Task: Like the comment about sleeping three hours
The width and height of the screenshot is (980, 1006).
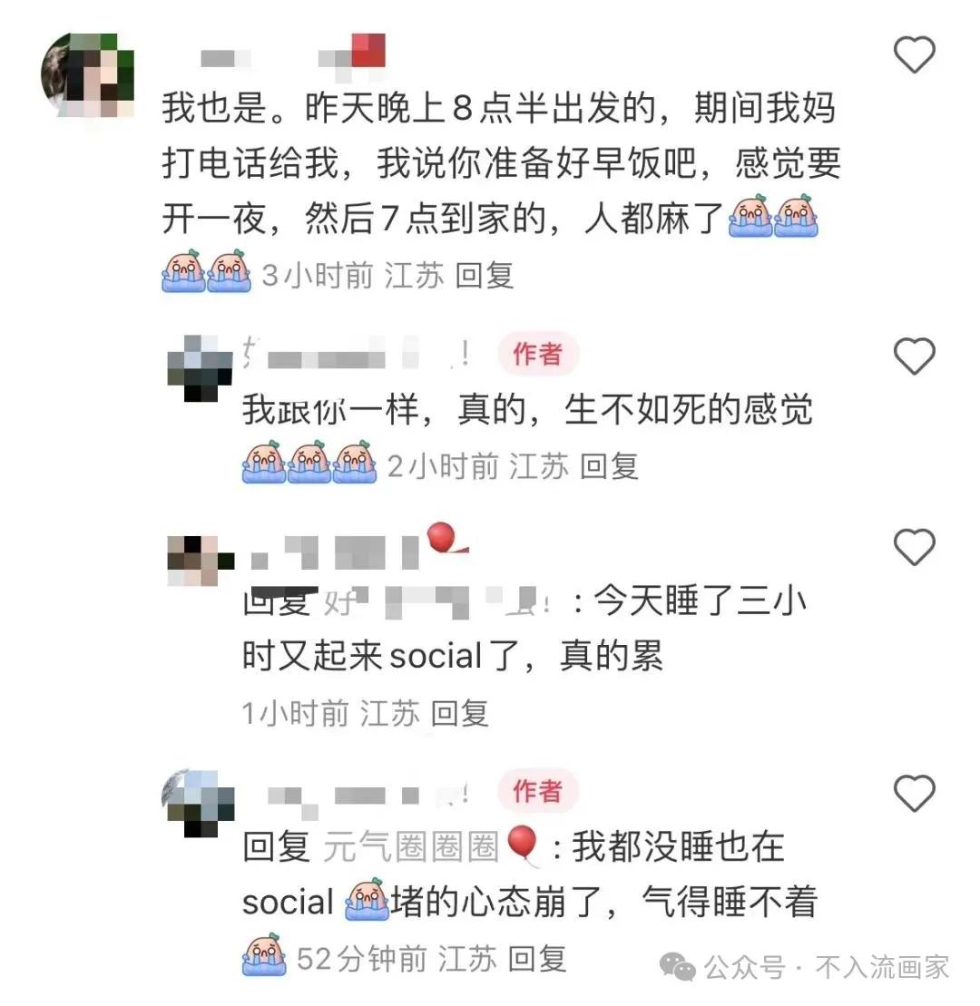Action: click(x=914, y=547)
